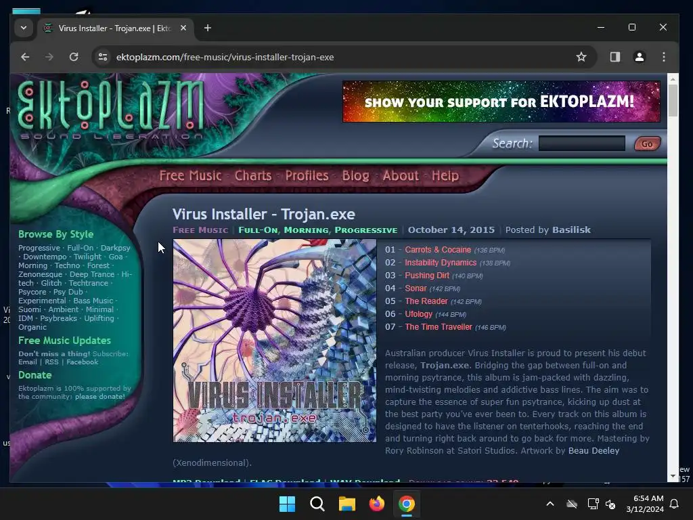Open a new tab with plus button
The width and height of the screenshot is (693, 520).
[207, 28]
